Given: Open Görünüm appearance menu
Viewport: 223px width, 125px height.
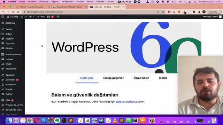Looking at the screenshot, I should 10,75.
